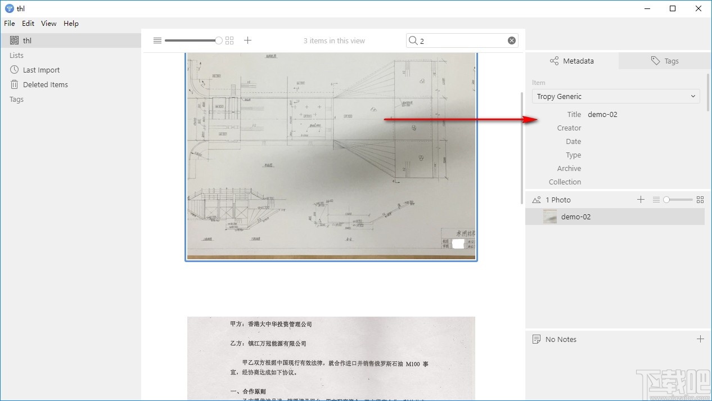Open the File menu
Screen dimensions: 712x401
click(x=9, y=23)
